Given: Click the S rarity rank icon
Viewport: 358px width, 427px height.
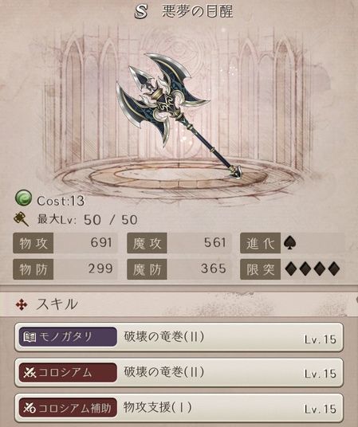Looking at the screenshot, I should [x=141, y=12].
